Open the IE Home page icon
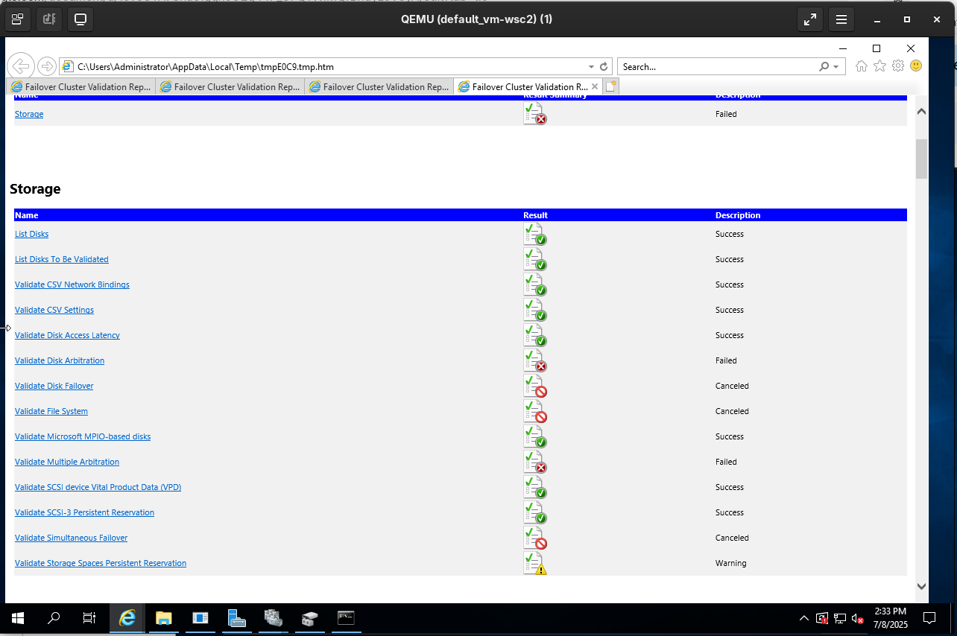The height and width of the screenshot is (636, 957). (x=862, y=66)
